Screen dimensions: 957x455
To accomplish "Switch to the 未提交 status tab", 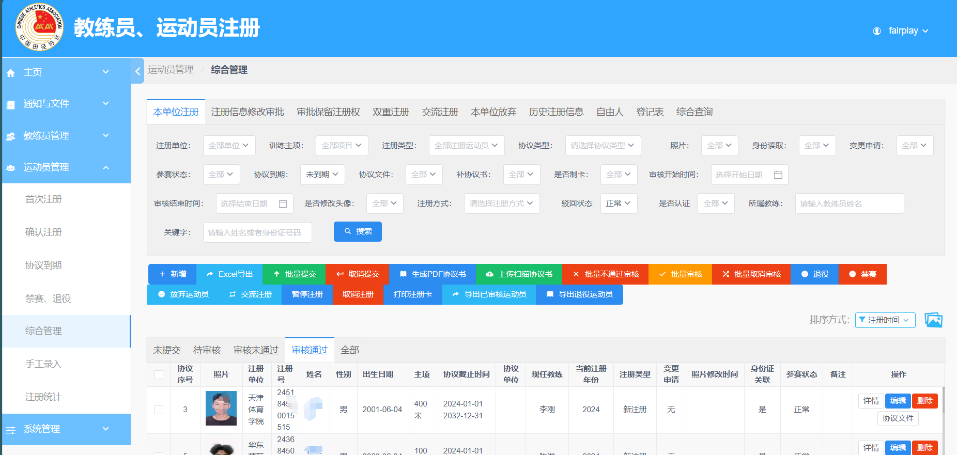I will tap(166, 350).
